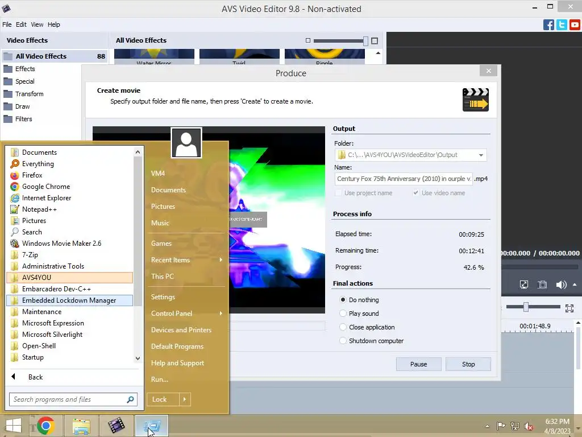Open File Explorer from taskbar

pos(81,426)
